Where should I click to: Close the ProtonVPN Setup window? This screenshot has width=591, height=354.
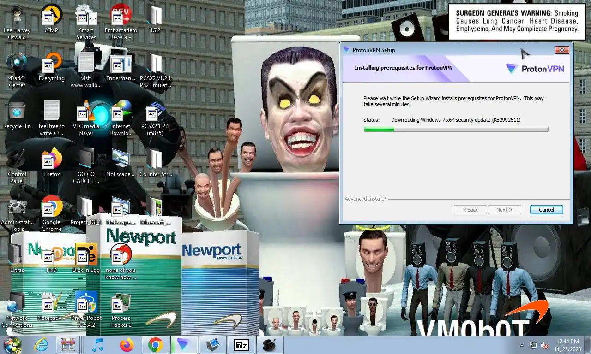(561, 50)
